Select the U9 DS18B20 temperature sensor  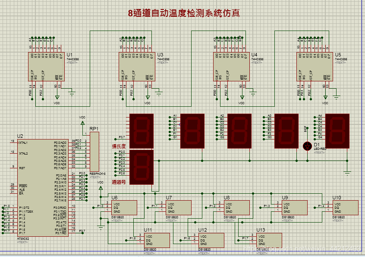295,208
